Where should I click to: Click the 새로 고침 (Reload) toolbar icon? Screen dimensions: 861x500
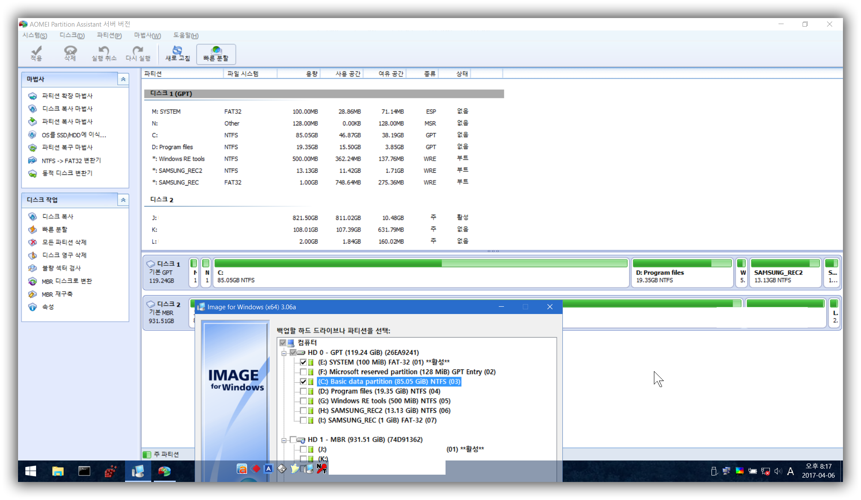(x=177, y=54)
